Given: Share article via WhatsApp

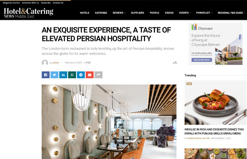Looking at the screenshot, I should click(x=72, y=75).
